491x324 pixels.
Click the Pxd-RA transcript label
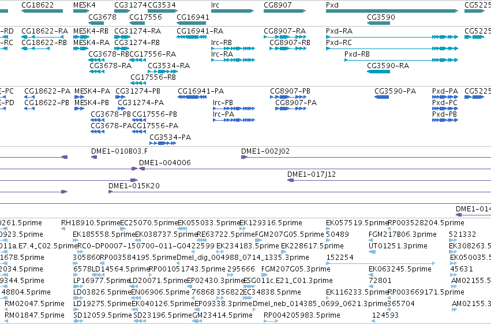(339, 31)
